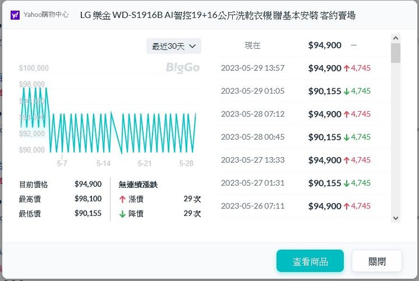
Task: Click the 現在 current price label
Action: pyautogui.click(x=253, y=45)
